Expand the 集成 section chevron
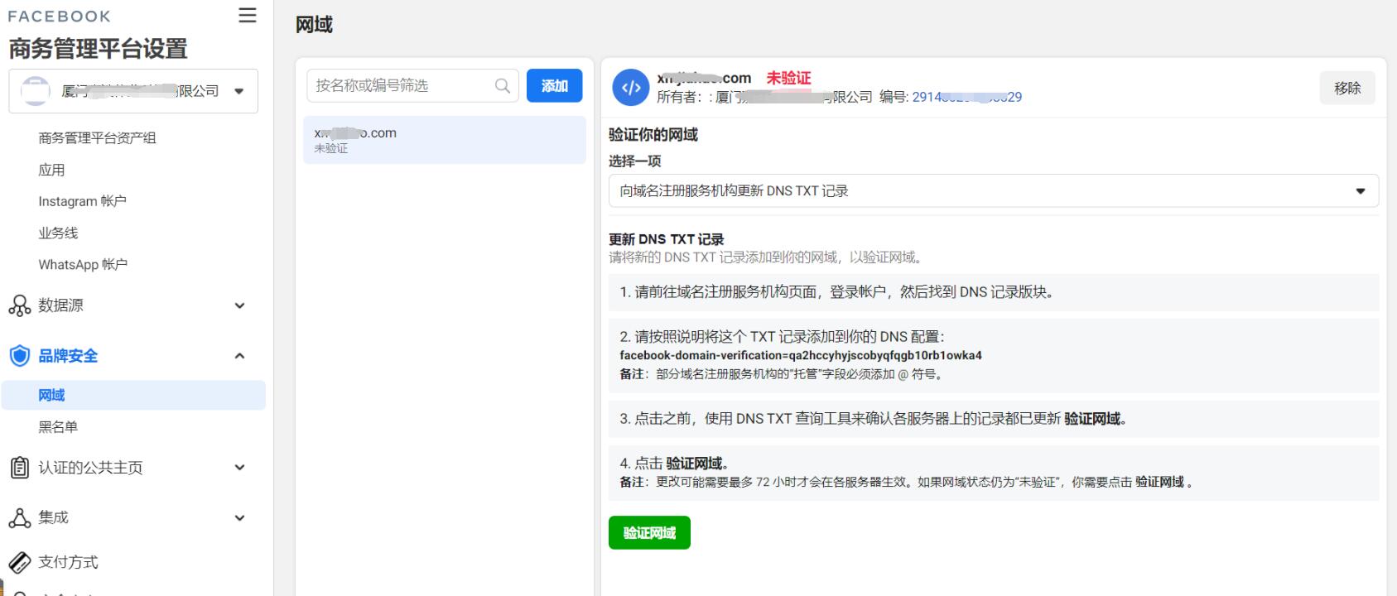Image resolution: width=1397 pixels, height=596 pixels. click(x=239, y=518)
